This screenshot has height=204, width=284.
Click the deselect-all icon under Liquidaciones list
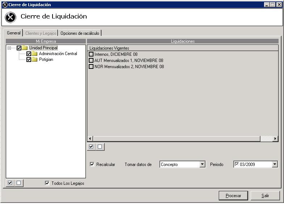coord(100,147)
